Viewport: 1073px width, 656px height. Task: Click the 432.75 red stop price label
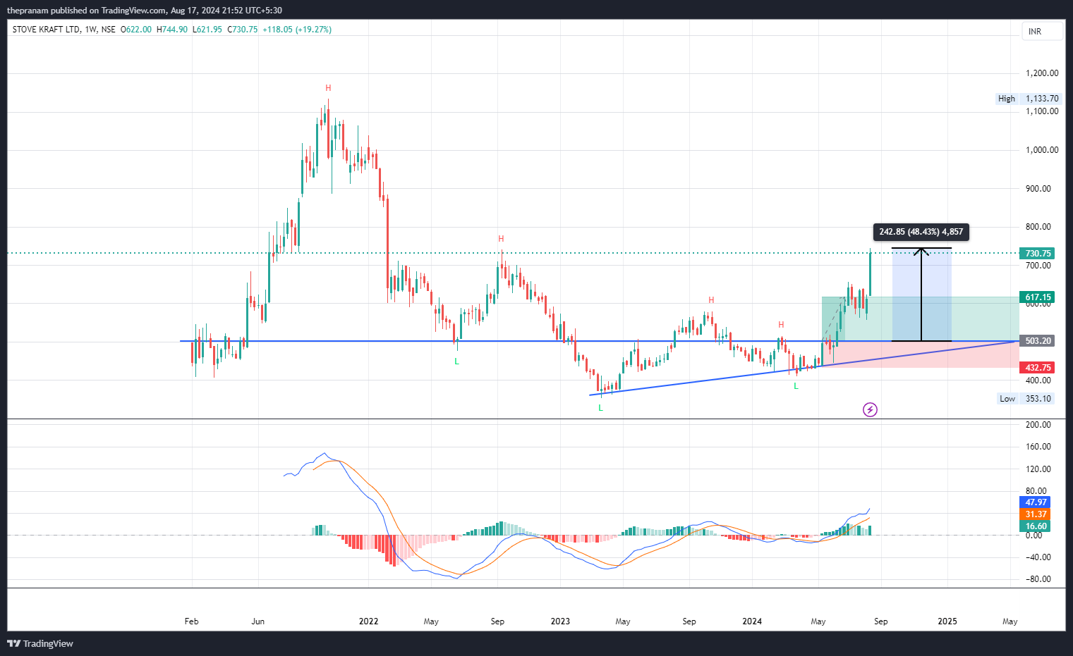[1038, 368]
